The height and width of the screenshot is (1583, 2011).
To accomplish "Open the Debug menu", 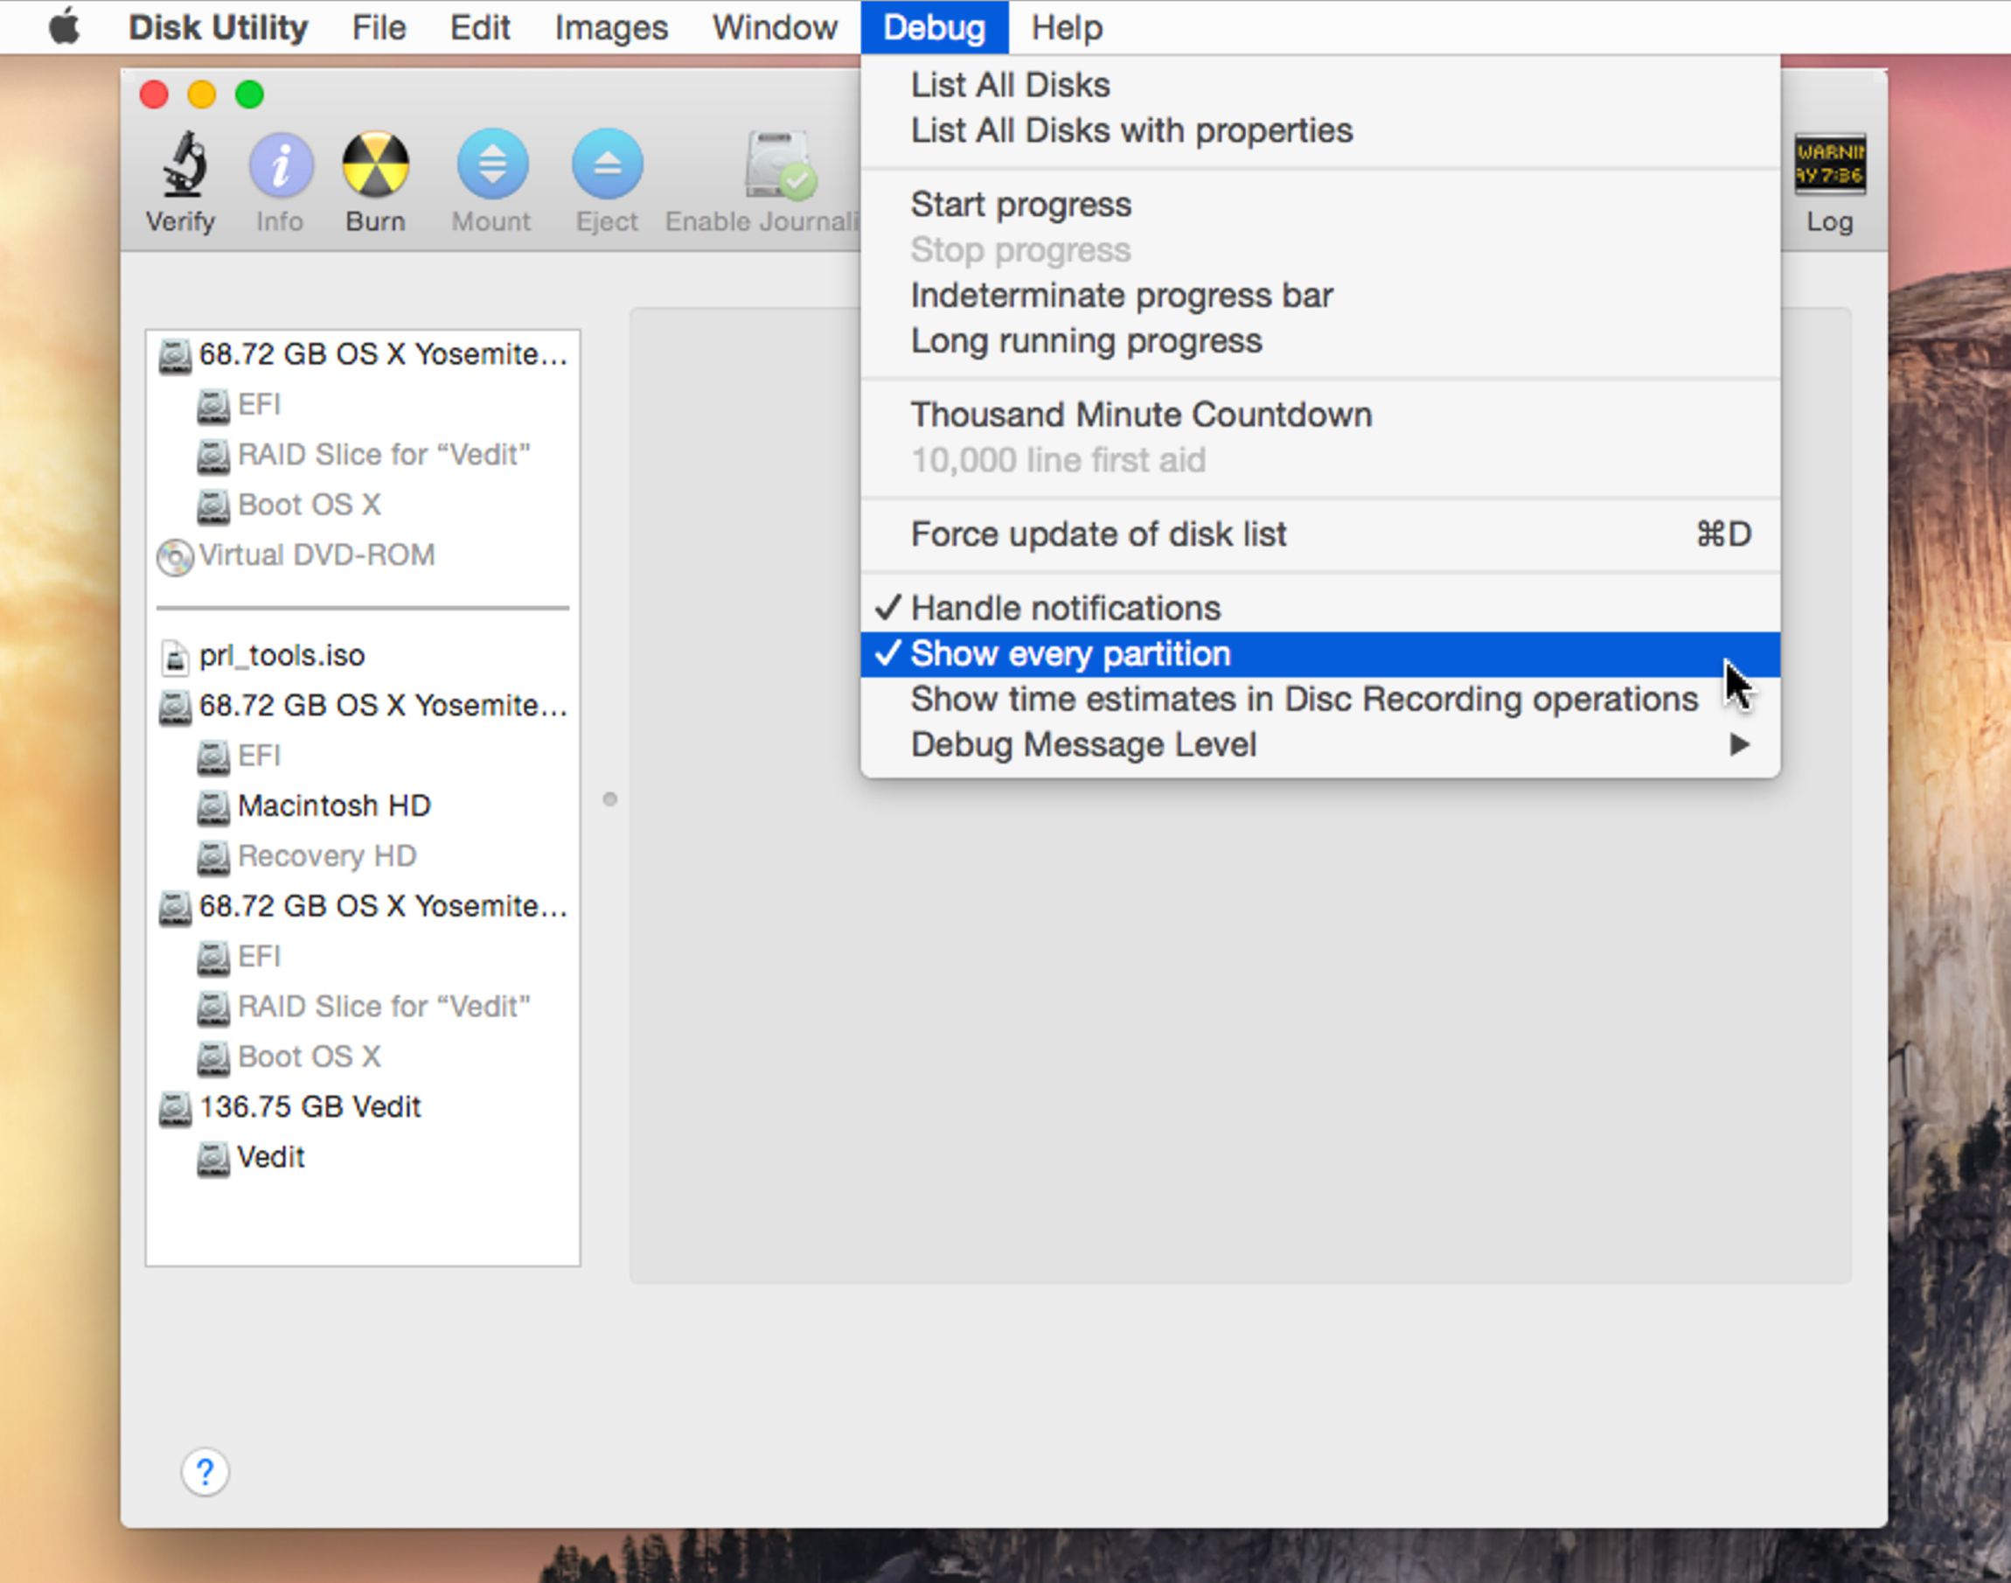I will [x=932, y=28].
